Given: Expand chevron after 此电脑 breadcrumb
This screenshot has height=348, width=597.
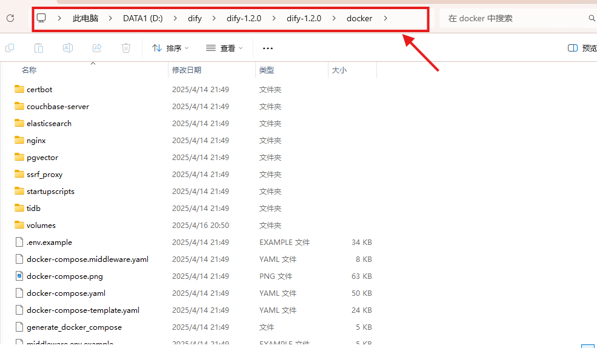Looking at the screenshot, I should 110,18.
